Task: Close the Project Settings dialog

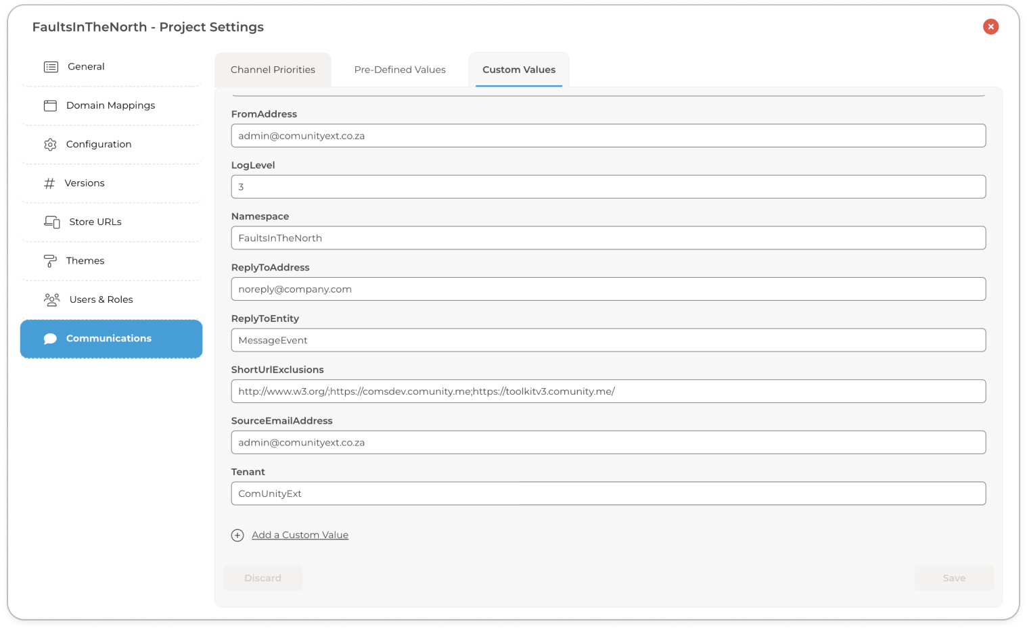Action: click(990, 26)
